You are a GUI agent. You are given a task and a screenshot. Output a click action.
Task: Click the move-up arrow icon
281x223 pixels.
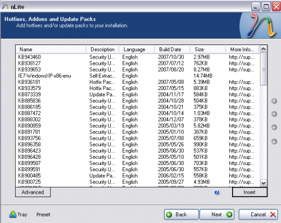tap(274, 114)
